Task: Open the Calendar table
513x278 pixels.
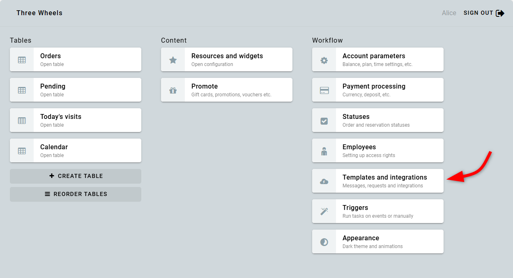Action: point(75,150)
